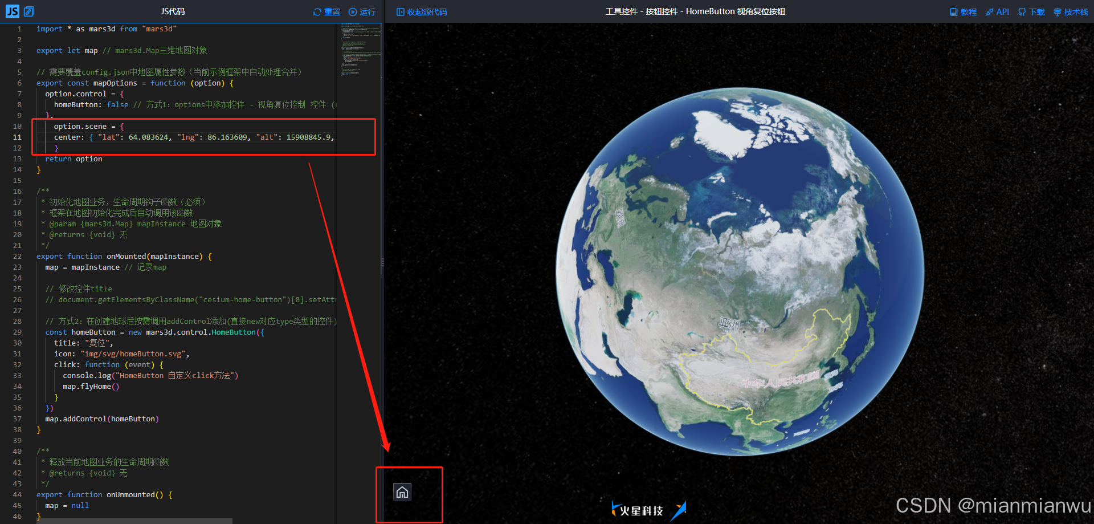1094x524 pixels.
Task: Click "export function onMounted" on line 22
Action: (124, 256)
